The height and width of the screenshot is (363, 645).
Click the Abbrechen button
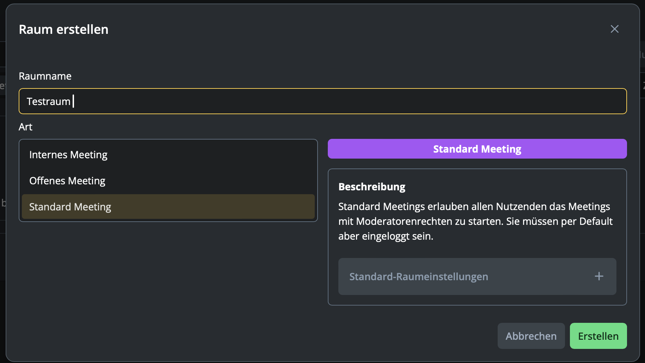coord(531,336)
